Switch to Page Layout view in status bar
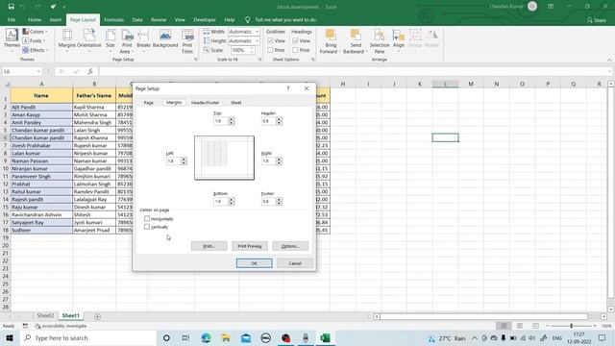This screenshot has width=615, height=346. tap(519, 326)
